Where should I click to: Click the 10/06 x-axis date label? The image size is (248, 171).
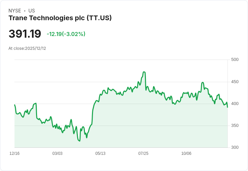pyautogui.click(x=186, y=153)
